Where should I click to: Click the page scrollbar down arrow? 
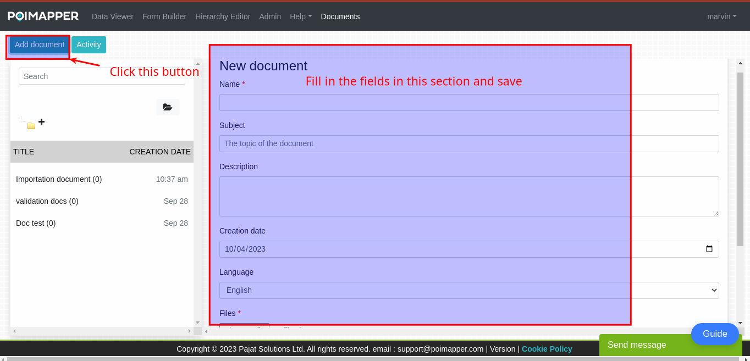tap(740, 323)
